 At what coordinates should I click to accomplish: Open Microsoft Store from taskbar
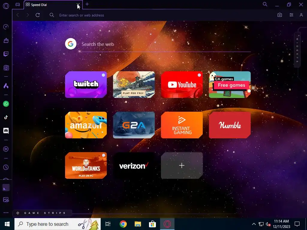[x=152, y=224]
